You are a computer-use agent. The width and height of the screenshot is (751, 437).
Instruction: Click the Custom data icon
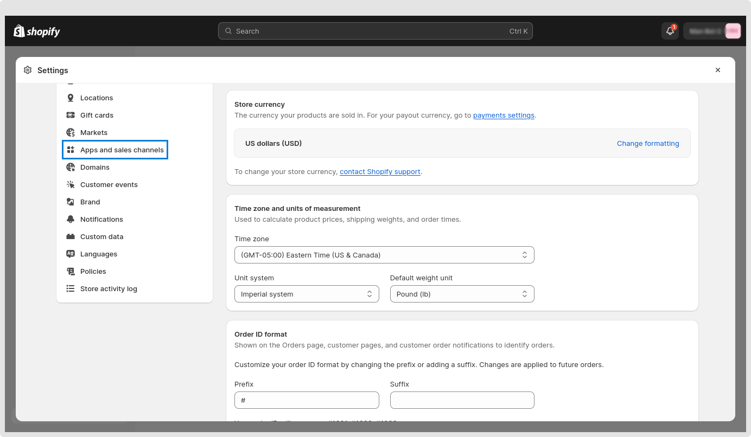tap(71, 237)
